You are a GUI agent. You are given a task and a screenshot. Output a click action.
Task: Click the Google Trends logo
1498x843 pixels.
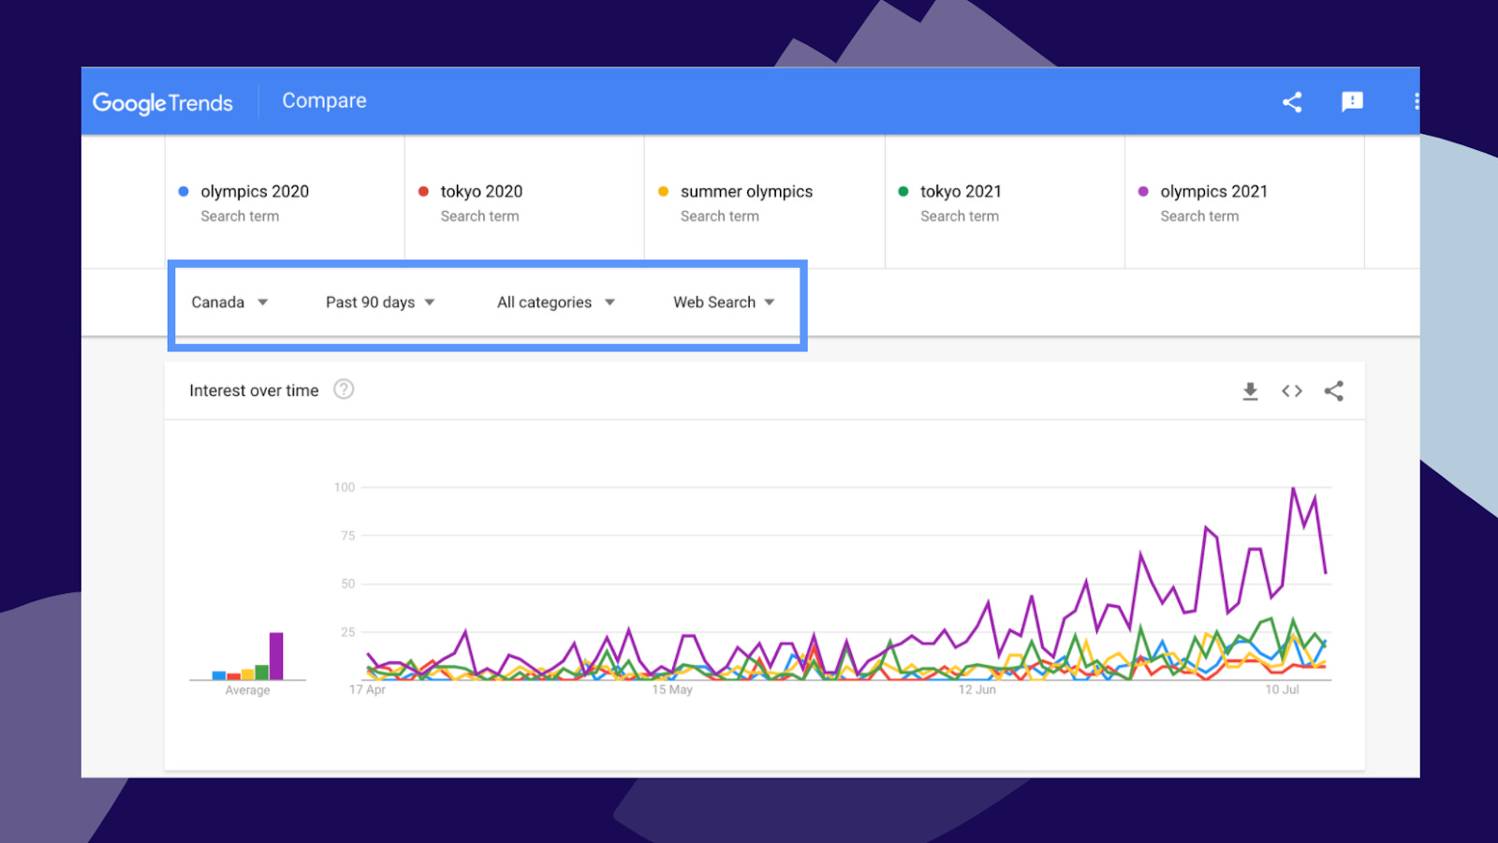(162, 102)
